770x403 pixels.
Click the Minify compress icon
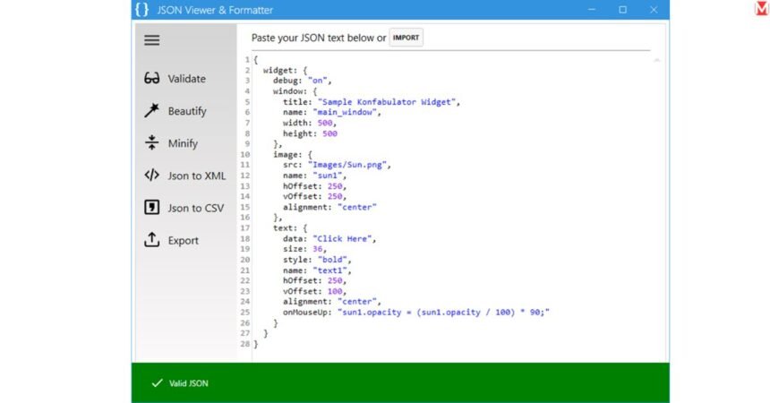tap(151, 142)
